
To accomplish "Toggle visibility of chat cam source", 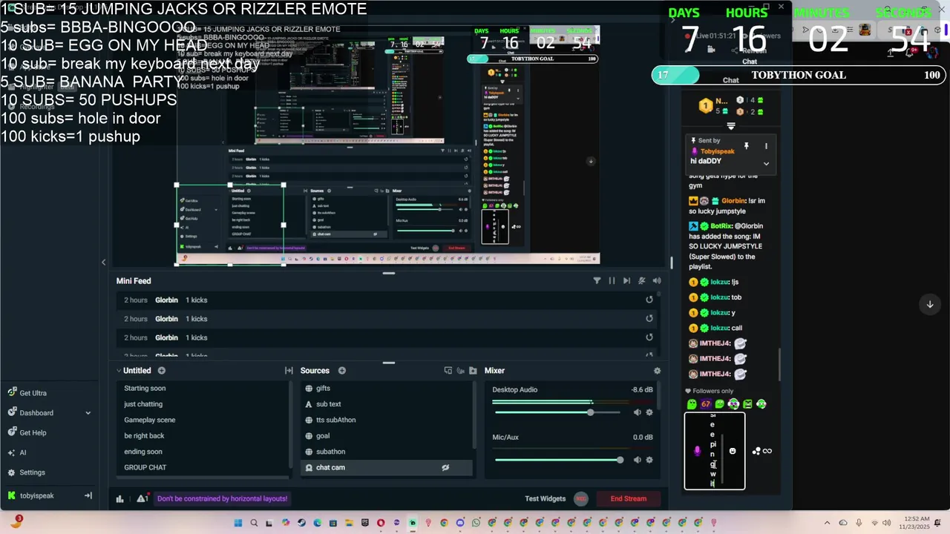I will tap(445, 468).
